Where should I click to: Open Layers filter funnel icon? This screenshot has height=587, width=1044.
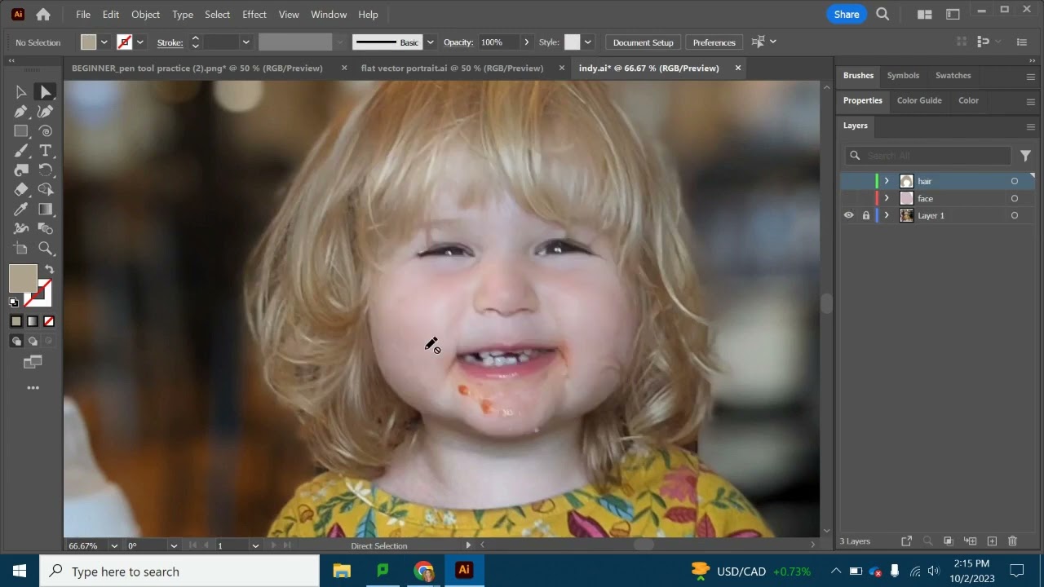1025,156
